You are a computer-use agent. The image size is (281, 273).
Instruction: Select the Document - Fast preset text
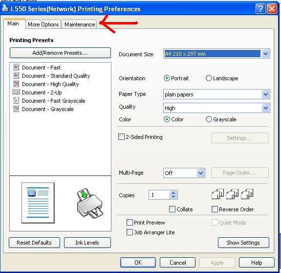[x=42, y=68]
